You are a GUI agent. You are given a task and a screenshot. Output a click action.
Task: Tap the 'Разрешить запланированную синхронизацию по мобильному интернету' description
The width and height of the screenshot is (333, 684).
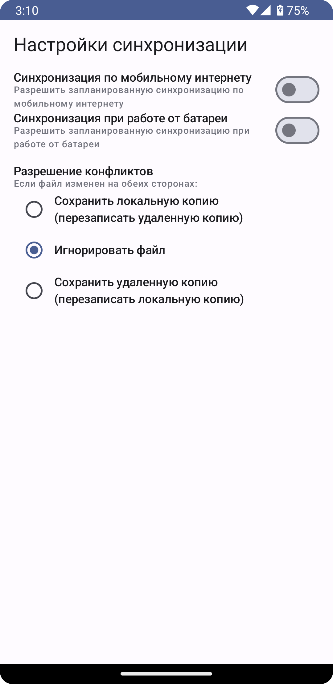coord(129,97)
